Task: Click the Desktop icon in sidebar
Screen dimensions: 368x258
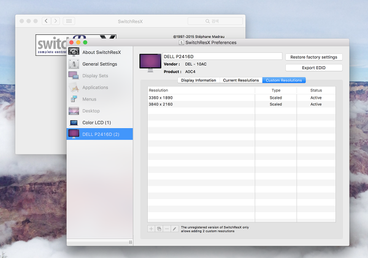Action: point(74,111)
